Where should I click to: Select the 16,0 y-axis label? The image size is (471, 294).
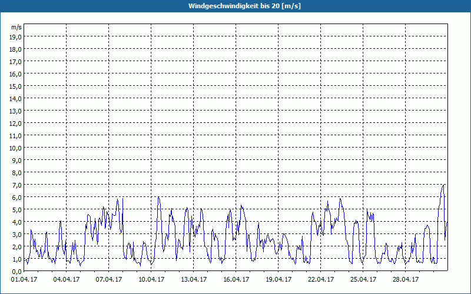click(x=15, y=74)
